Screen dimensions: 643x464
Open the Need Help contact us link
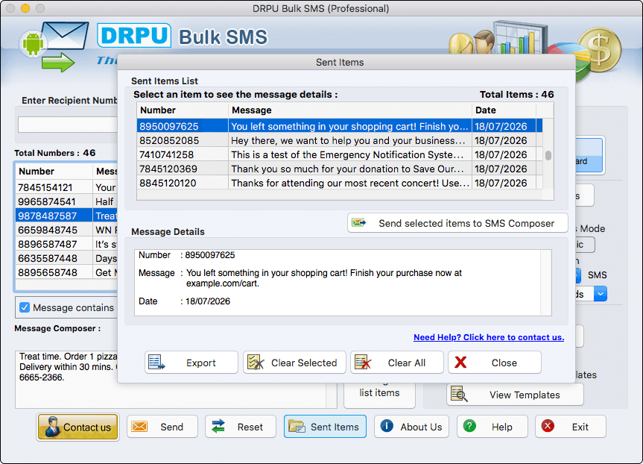coord(489,337)
